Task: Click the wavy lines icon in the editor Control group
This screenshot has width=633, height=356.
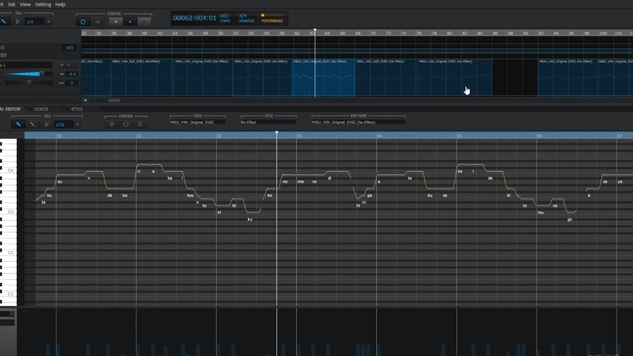Action: (140, 124)
